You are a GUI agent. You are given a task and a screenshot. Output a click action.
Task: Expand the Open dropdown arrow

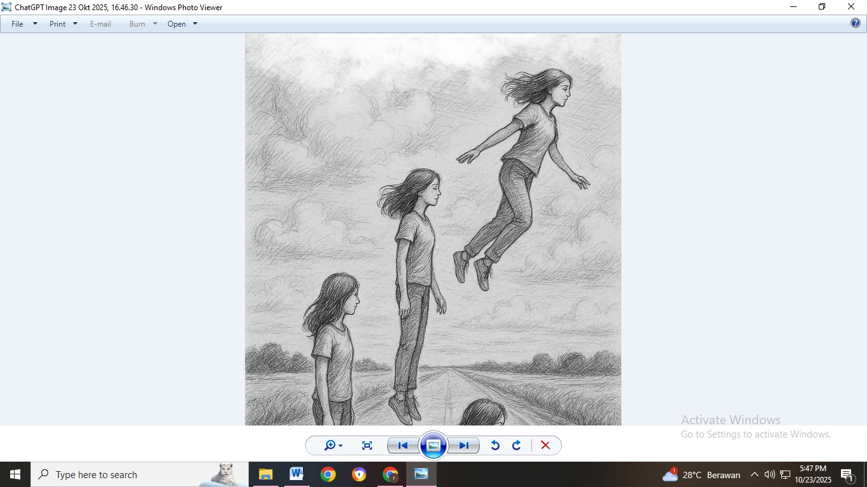pyautogui.click(x=195, y=24)
